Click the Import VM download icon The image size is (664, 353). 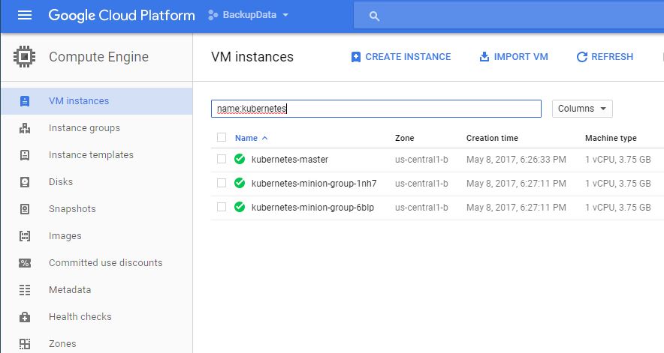pyautogui.click(x=484, y=57)
